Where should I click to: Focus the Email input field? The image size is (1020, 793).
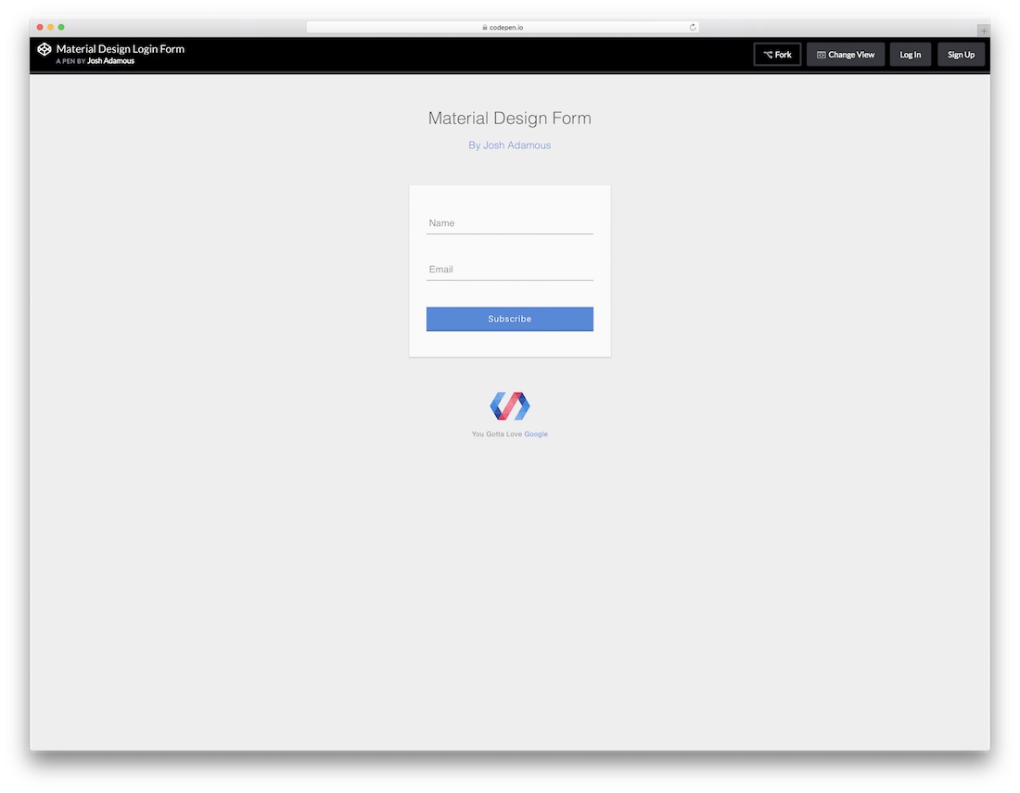point(509,270)
